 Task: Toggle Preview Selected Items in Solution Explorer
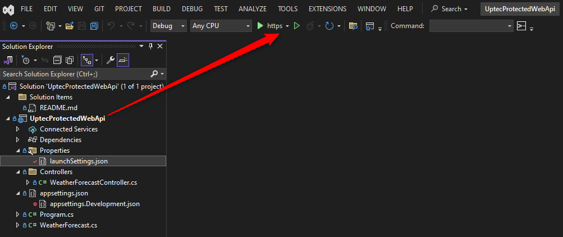(x=123, y=60)
